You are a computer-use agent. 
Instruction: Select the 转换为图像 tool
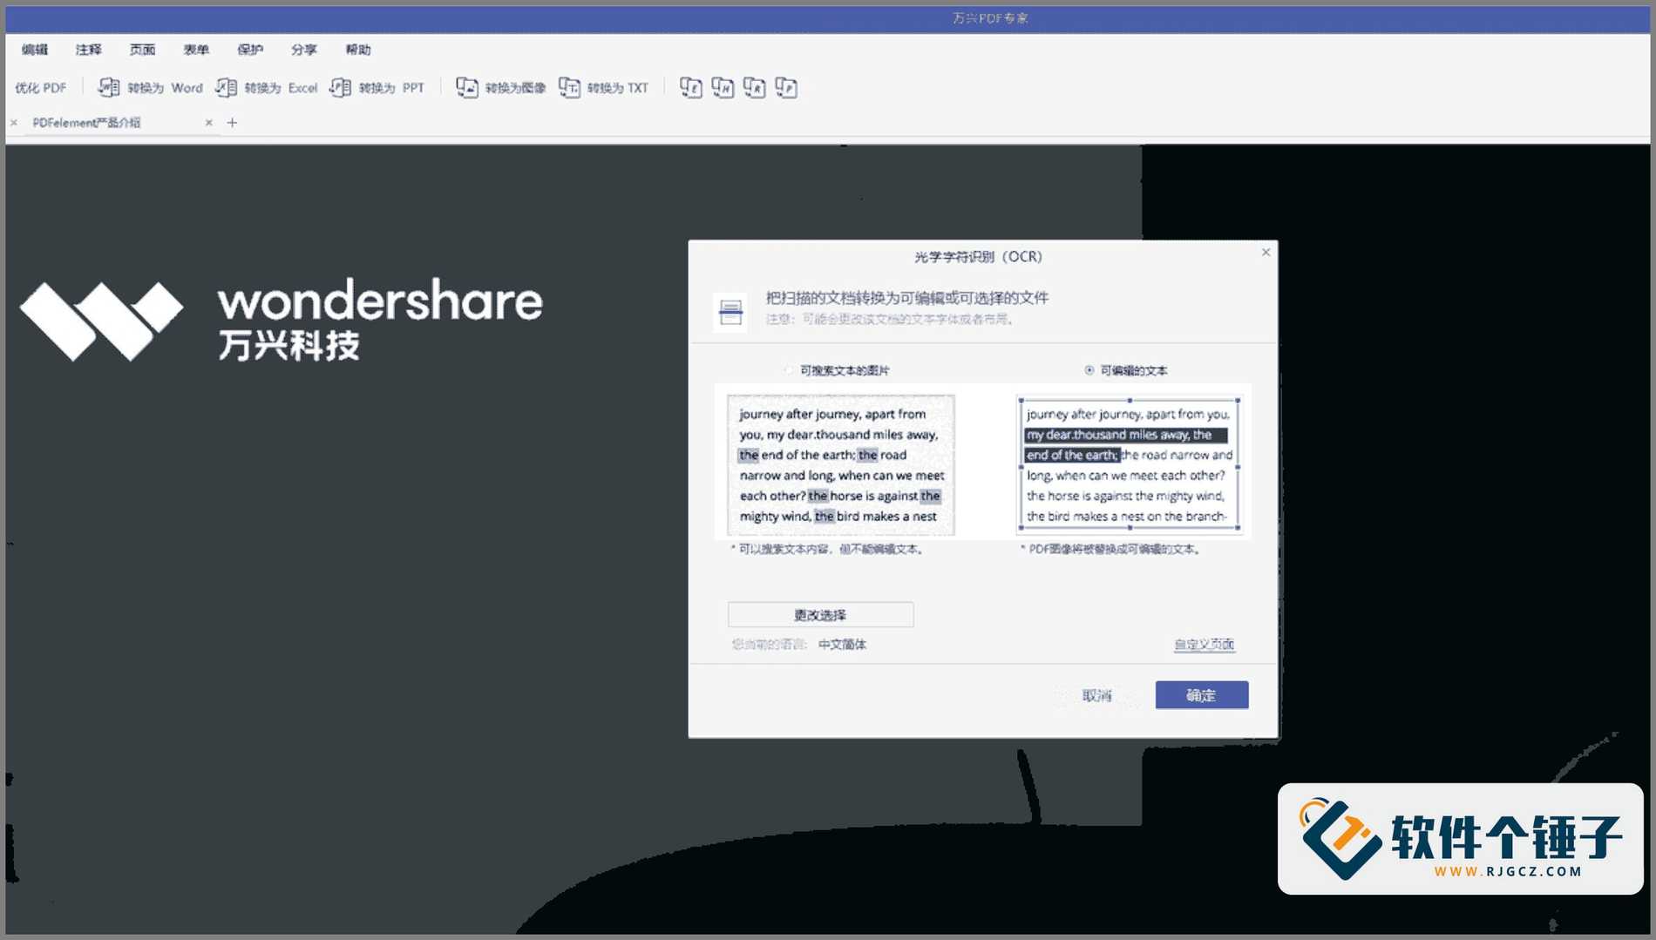coord(466,87)
